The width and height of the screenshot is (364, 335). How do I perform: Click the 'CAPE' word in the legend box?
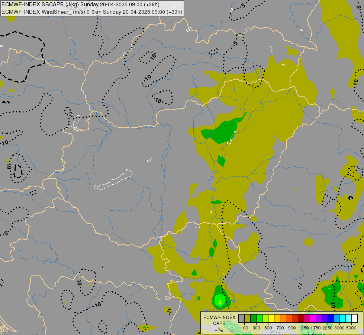[219, 323]
